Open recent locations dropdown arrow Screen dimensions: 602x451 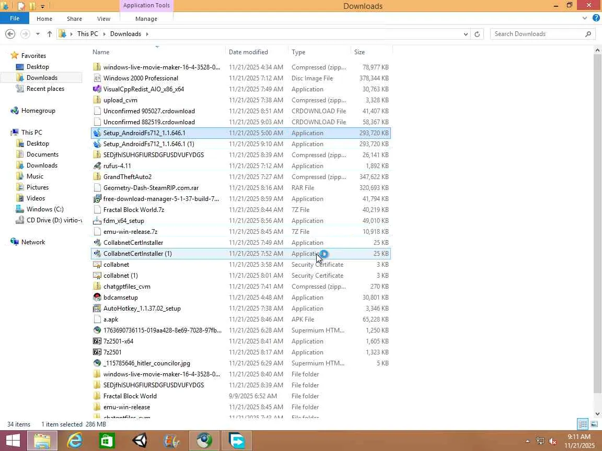click(x=38, y=34)
